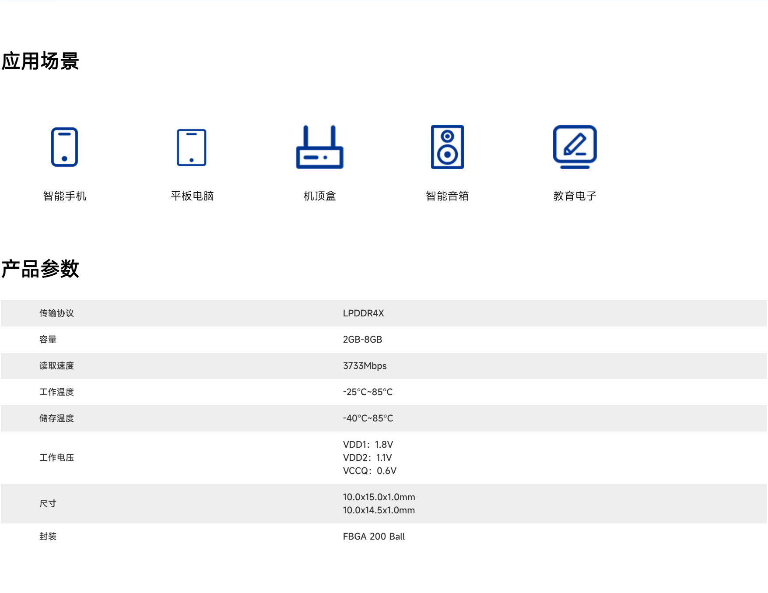
Task: Select the -40°C~85°C storage temperature value
Action: pyautogui.click(x=368, y=418)
